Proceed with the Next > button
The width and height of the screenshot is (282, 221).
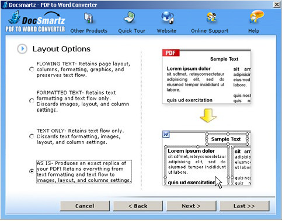[x=192, y=206]
